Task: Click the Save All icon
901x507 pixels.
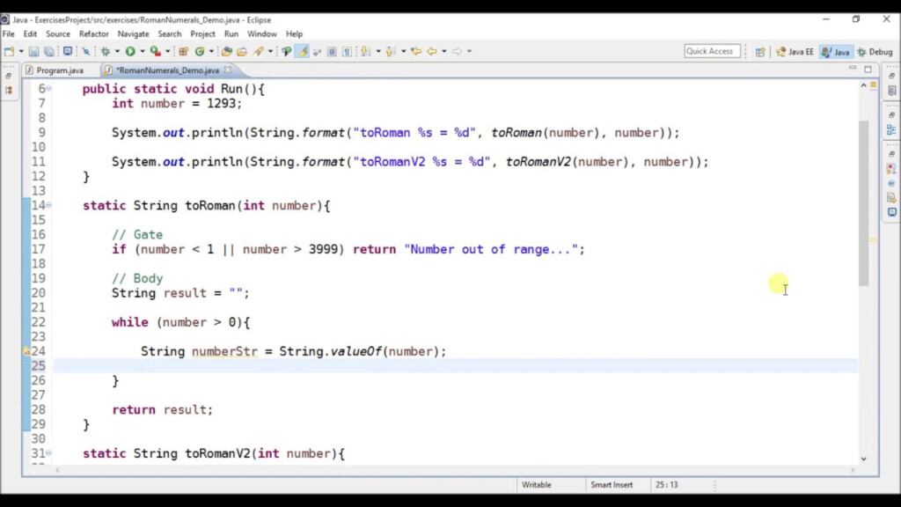Action: click(x=49, y=52)
